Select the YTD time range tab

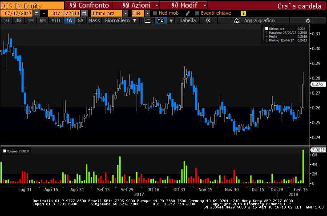(56, 20)
